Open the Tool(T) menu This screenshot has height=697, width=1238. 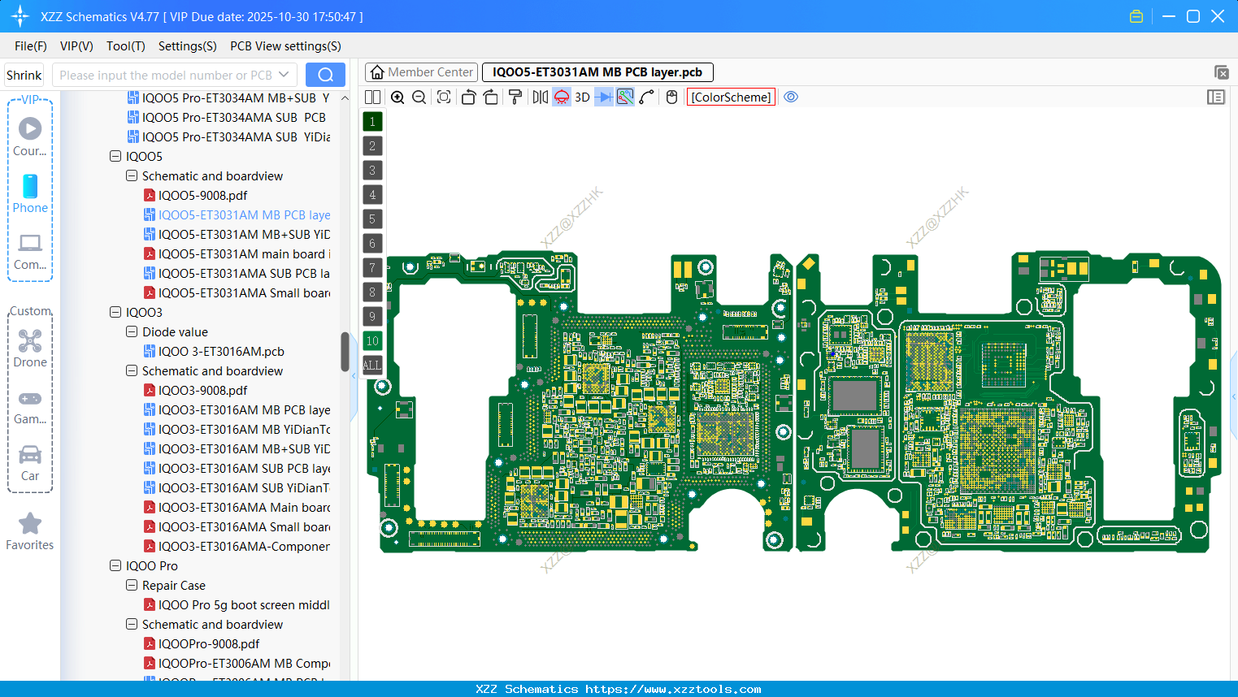(125, 46)
